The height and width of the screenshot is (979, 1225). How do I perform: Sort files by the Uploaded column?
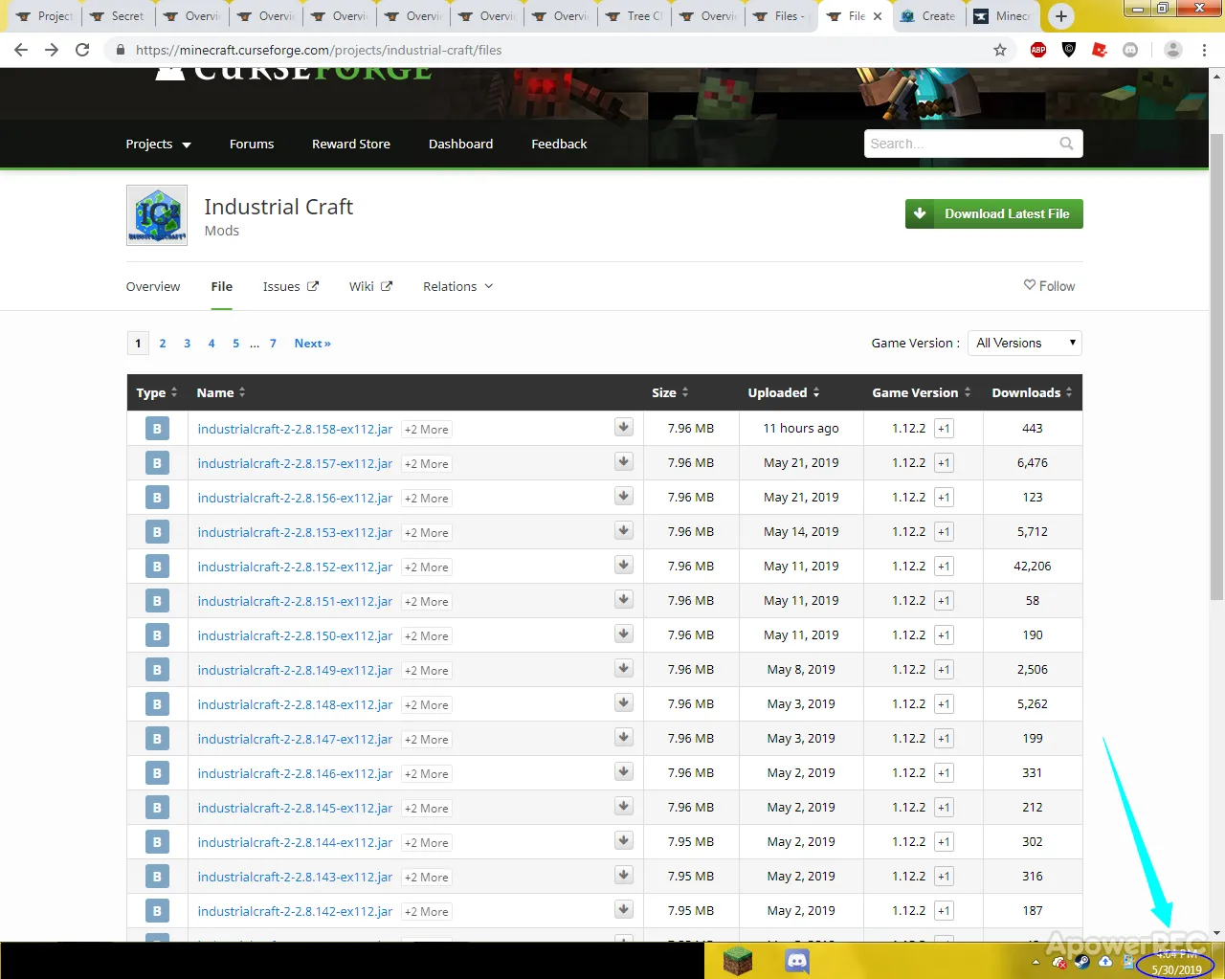784,392
